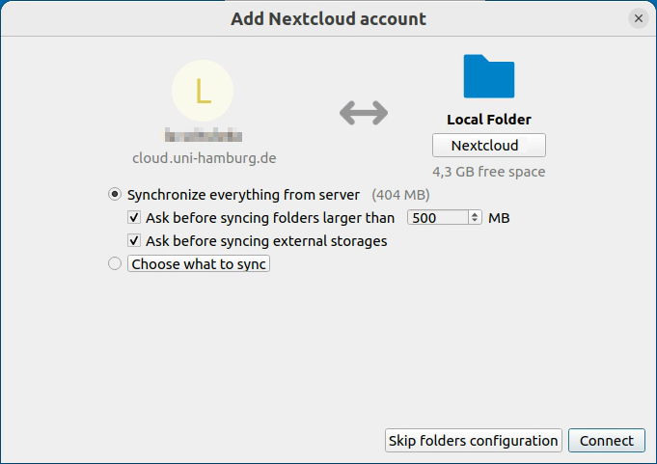This screenshot has height=464, width=657.
Task: Click the 4,3 GB free space label
Action: (x=488, y=172)
